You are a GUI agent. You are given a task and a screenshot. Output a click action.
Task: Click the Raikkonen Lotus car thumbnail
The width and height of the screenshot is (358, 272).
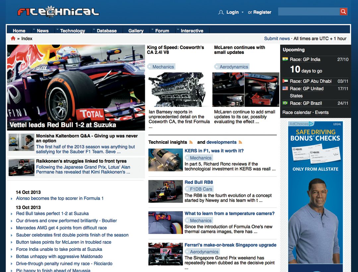(x=22, y=167)
